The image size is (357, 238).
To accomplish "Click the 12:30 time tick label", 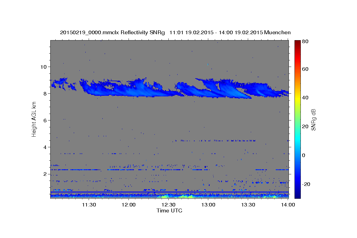I will (169, 205).
